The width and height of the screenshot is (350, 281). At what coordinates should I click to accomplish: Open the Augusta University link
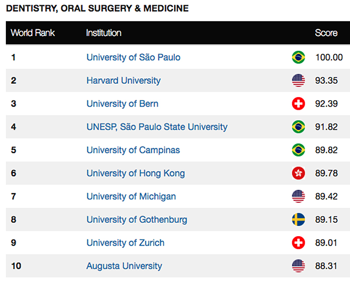pos(124,265)
